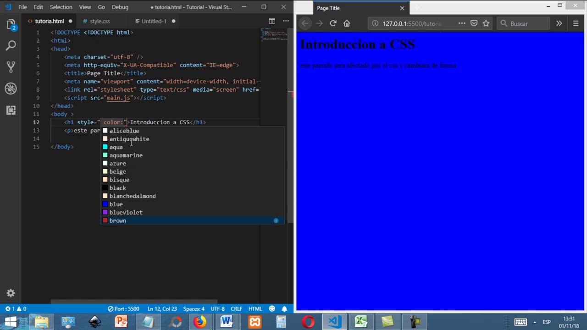Image resolution: width=587 pixels, height=330 pixels.
Task: Open editor More Actions ellipsis menu
Action: [286, 21]
